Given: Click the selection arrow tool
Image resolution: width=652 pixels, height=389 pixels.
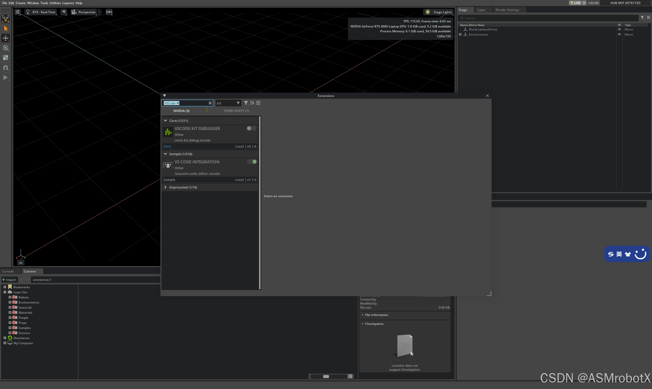Looking at the screenshot, I should tap(6, 28).
